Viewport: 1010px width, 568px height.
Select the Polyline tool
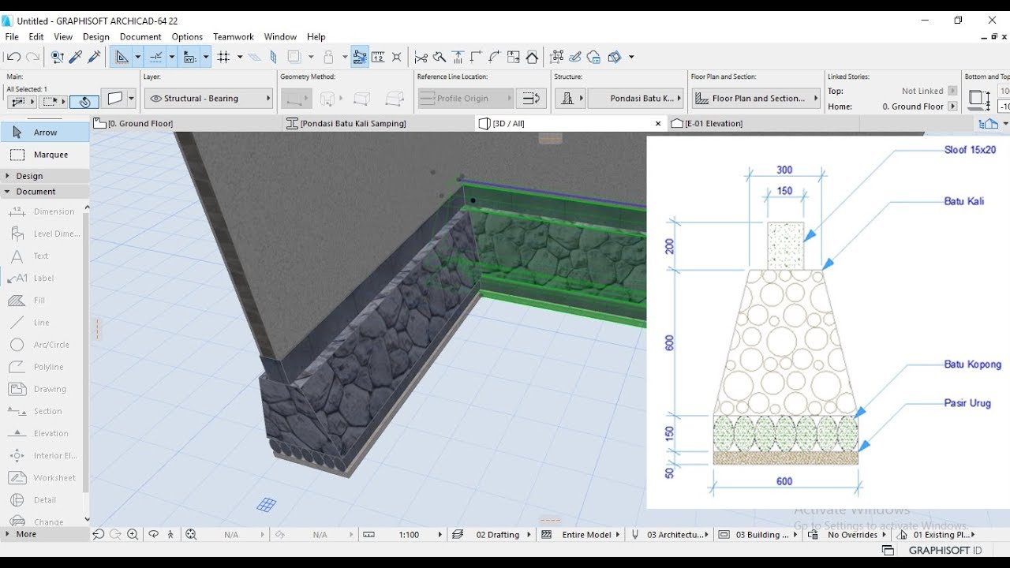click(43, 367)
